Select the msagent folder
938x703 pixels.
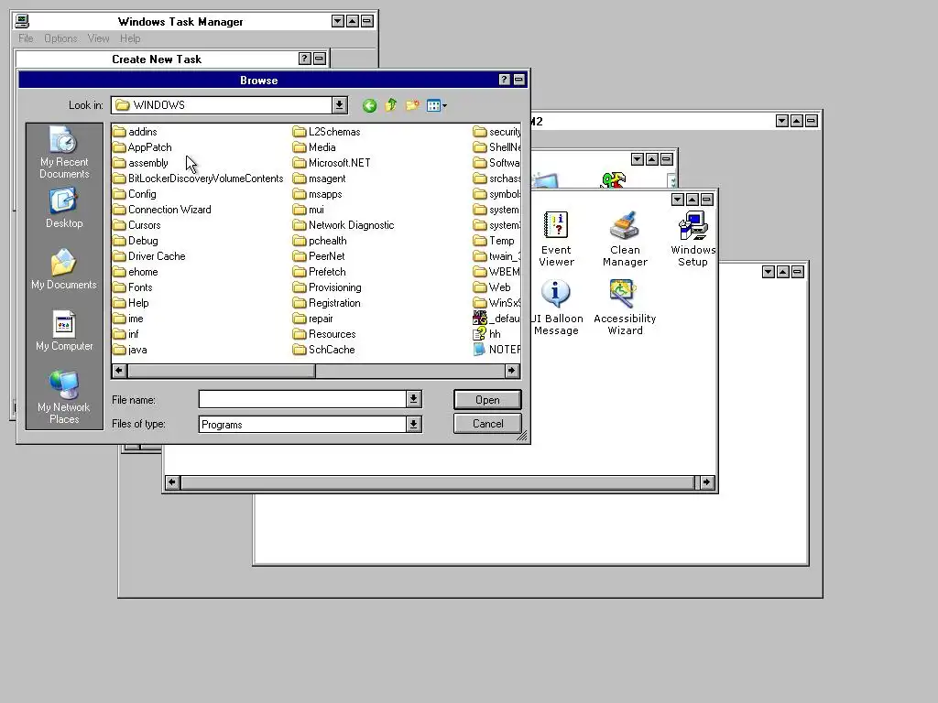coord(320,178)
